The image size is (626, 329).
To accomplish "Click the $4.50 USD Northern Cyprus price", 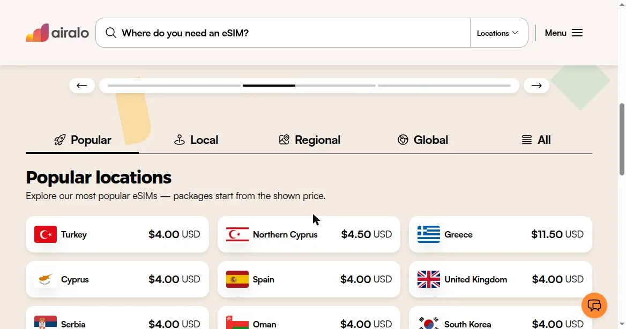I will point(367,234).
